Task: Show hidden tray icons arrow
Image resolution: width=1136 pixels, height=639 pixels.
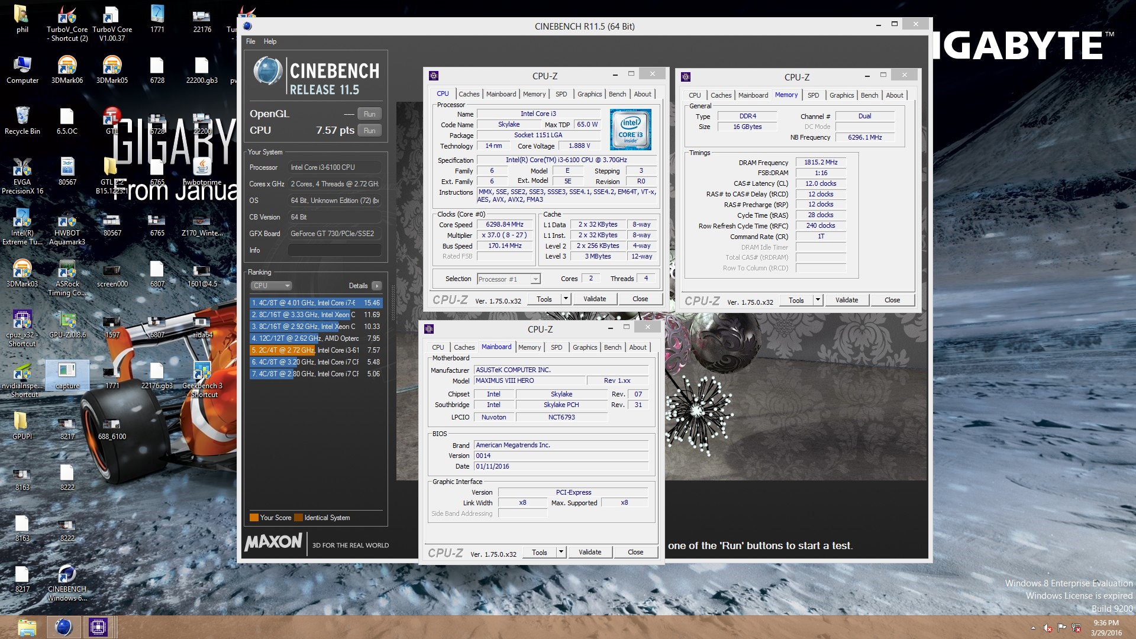Action: pos(1034,628)
